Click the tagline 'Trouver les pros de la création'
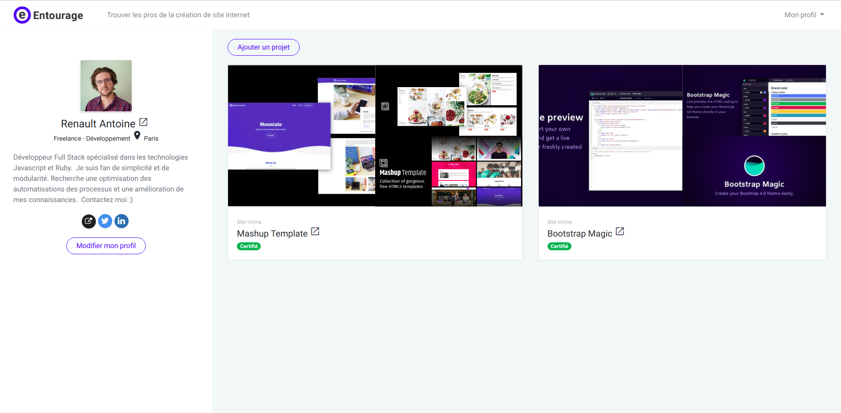The image size is (841, 413). [x=179, y=15]
